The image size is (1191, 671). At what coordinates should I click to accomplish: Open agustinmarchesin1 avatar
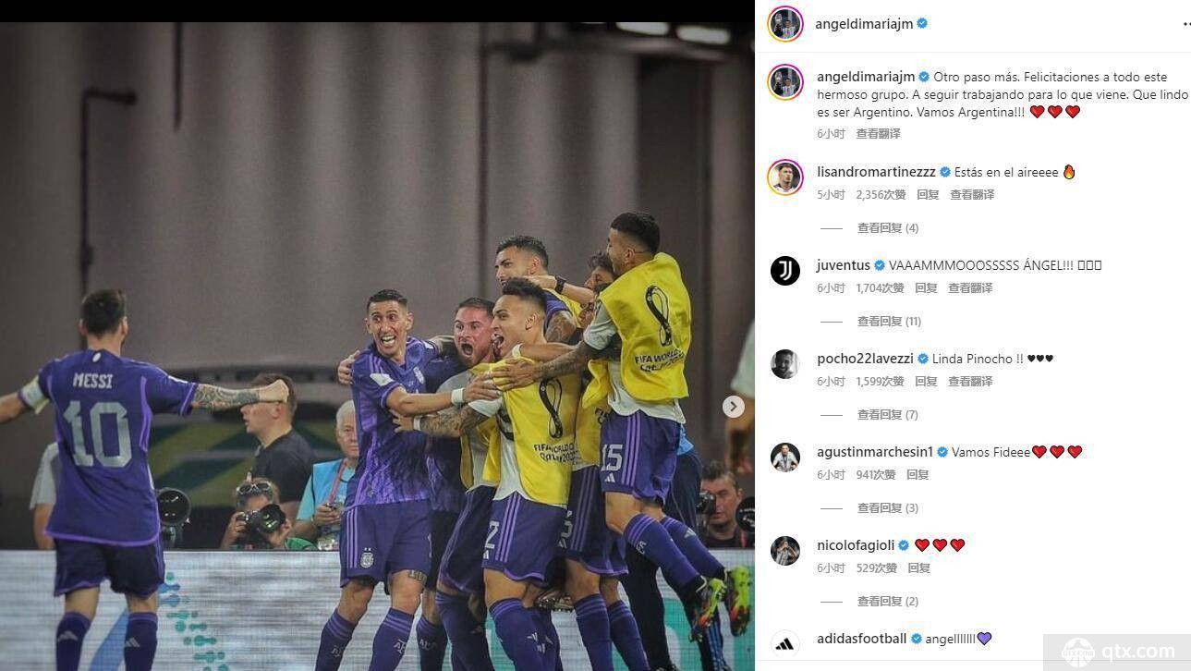coord(785,457)
